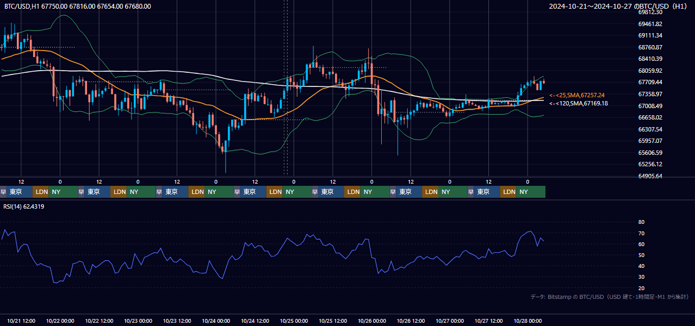
Task: Click price axis label 68760.87
Action: coord(650,47)
